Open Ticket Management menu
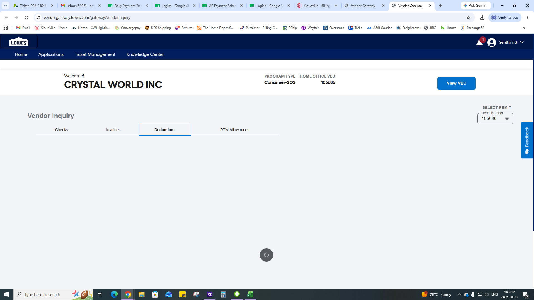Screen dimensions: 534x300 click(95, 54)
